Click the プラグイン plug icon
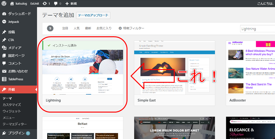Image resolution: width=275 pixels, height=139 pixels. [4, 133]
